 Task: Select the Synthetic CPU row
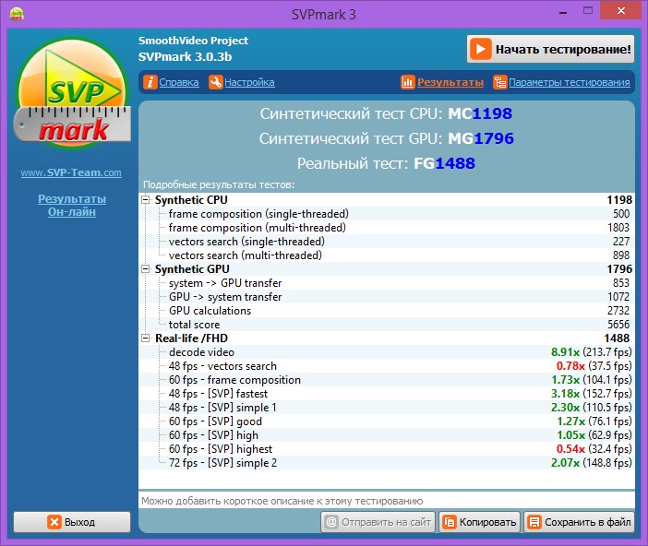pyautogui.click(x=387, y=200)
